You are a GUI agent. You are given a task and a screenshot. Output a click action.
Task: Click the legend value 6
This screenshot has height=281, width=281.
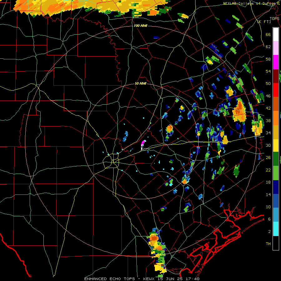[269, 219]
